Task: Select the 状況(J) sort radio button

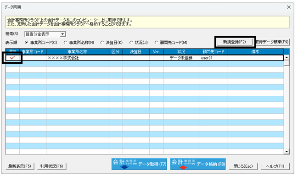Action: [x=131, y=43]
